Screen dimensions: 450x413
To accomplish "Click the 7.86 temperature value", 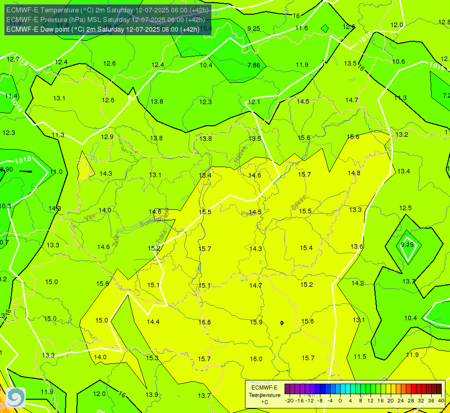I will coord(254,65).
